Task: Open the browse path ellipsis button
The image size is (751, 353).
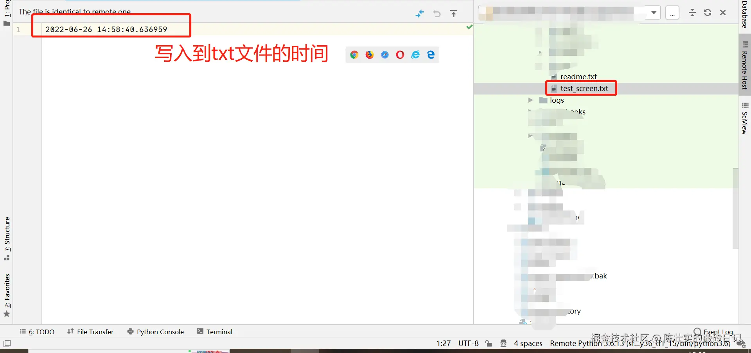Action: click(x=672, y=12)
